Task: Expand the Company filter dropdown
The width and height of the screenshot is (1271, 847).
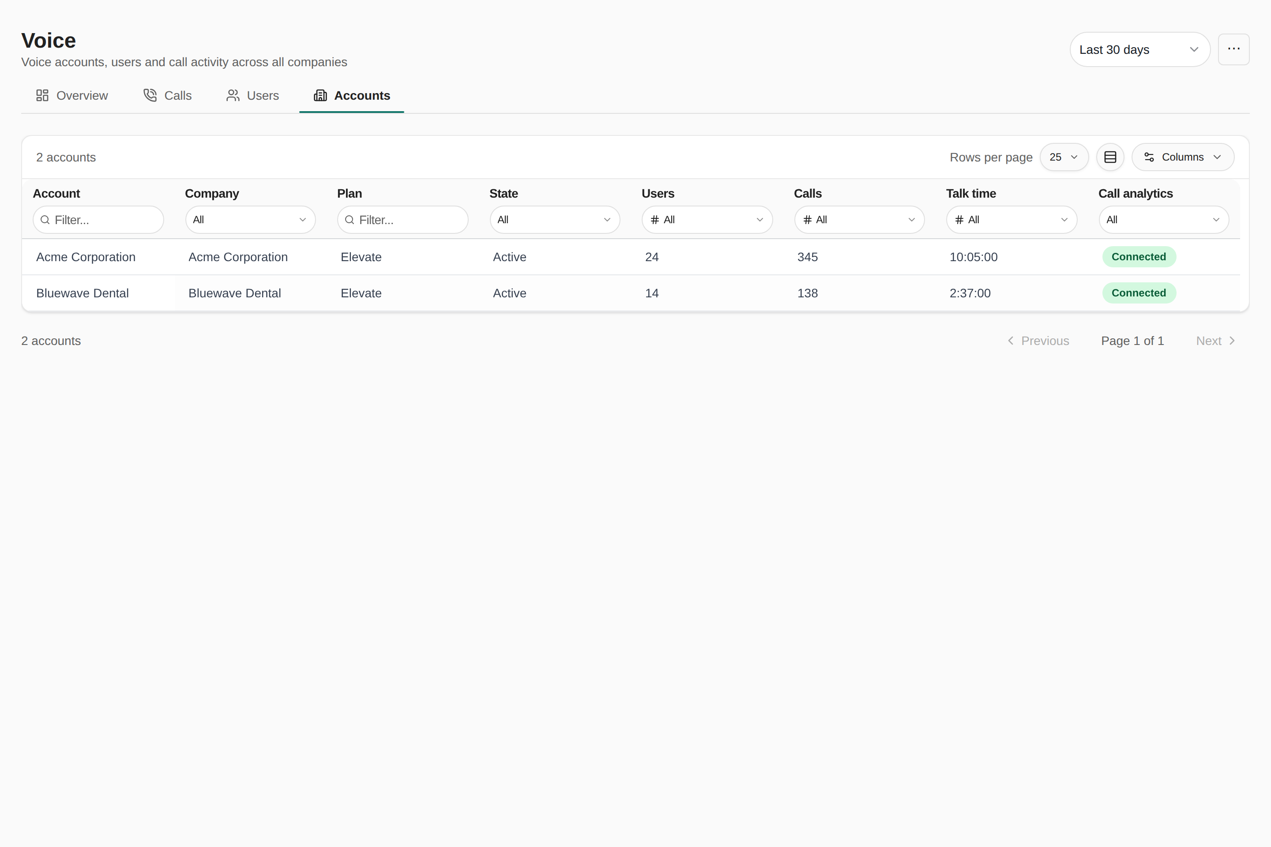Action: pyautogui.click(x=250, y=220)
